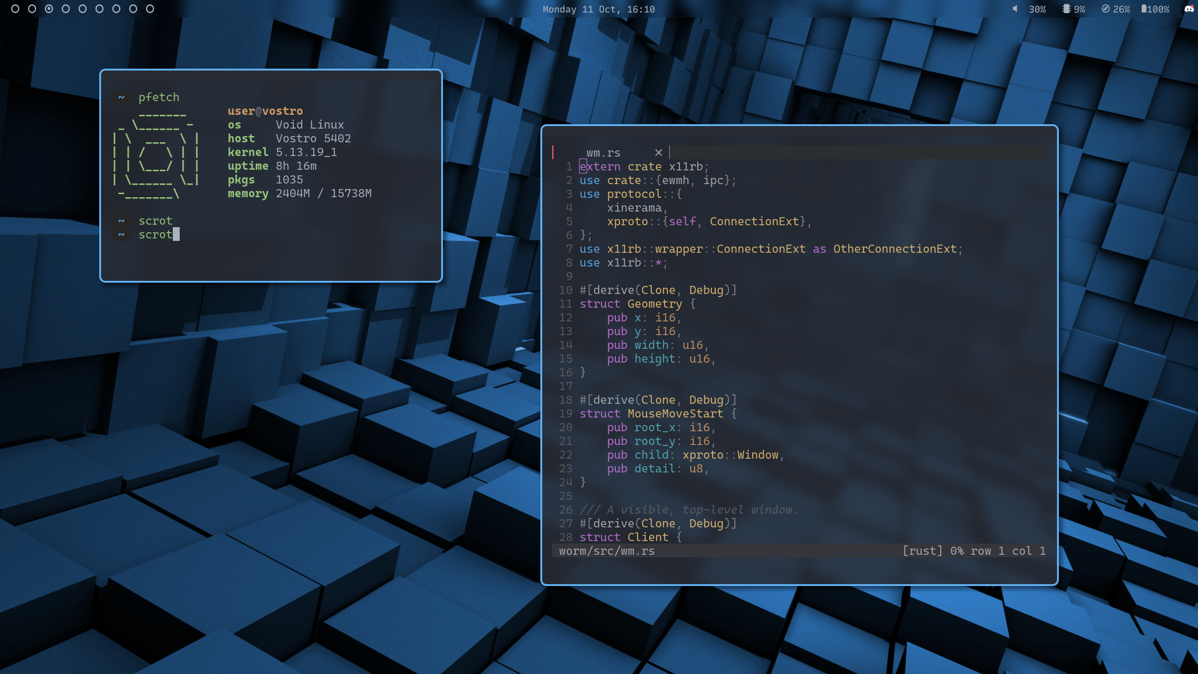Click line number 19 in gutter
1198x674 pixels.
pyautogui.click(x=565, y=414)
